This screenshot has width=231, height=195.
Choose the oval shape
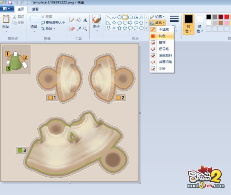119,18
